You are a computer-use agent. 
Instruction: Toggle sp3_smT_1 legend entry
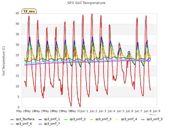point(49,119)
